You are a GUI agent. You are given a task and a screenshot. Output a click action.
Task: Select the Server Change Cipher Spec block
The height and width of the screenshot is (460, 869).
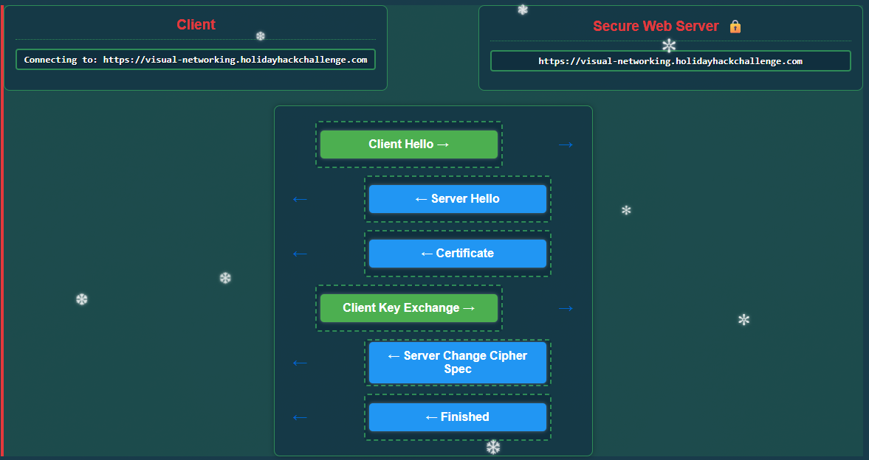(x=458, y=363)
